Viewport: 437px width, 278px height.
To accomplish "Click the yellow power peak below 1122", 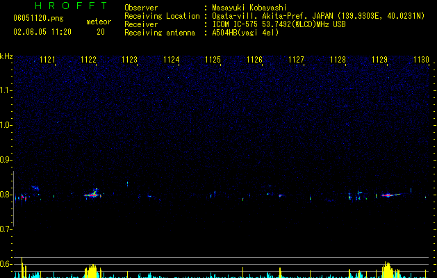I will (91, 271).
